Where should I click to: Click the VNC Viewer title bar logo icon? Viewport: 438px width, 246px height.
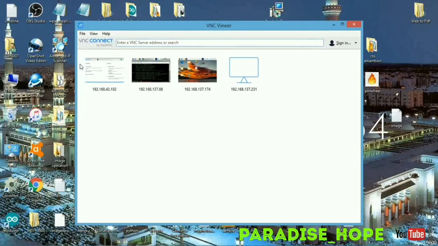[x=80, y=25]
